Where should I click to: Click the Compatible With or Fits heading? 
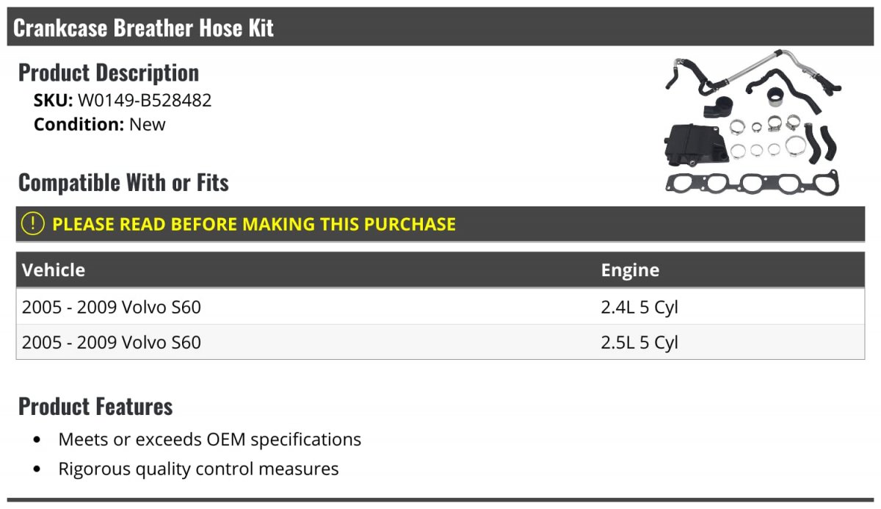point(123,182)
